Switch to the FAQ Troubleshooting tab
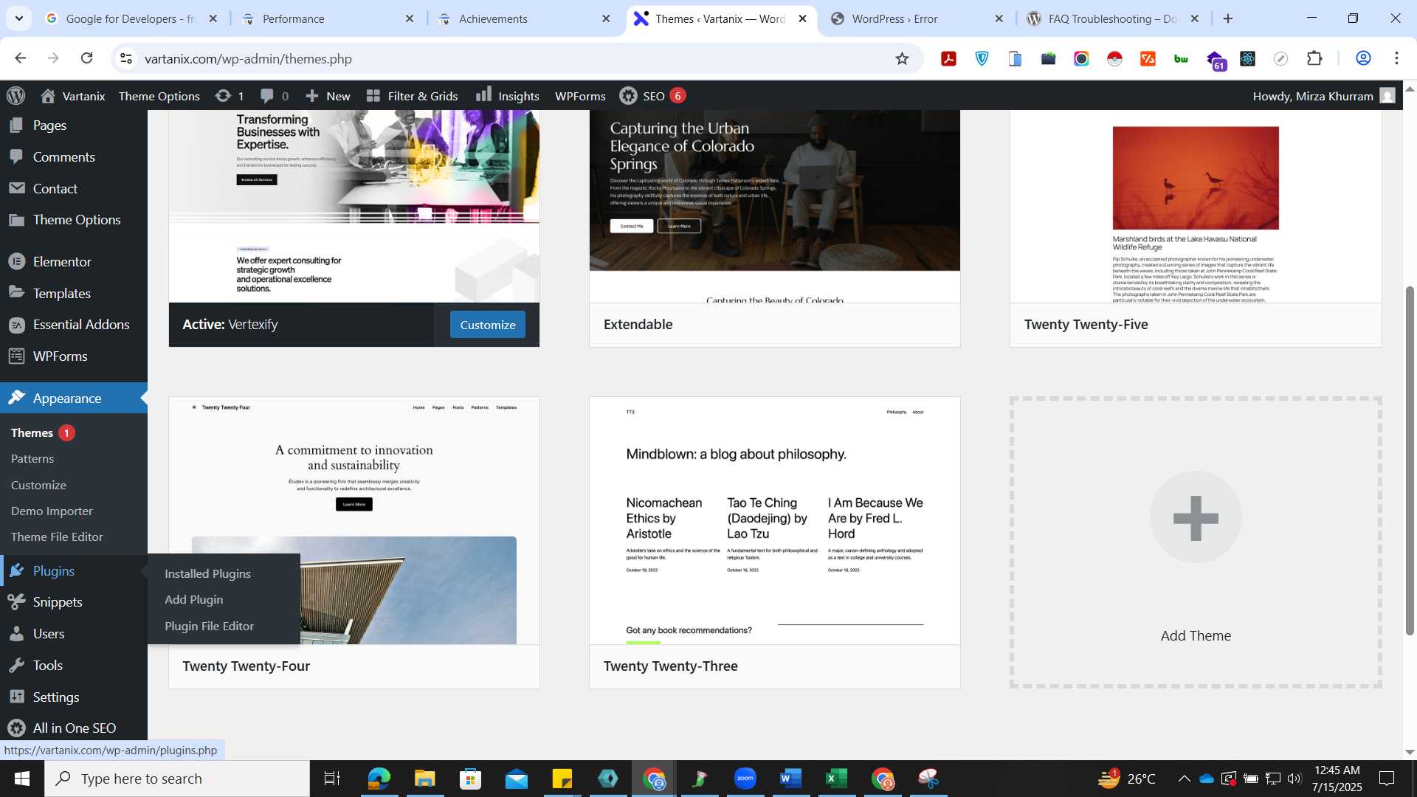Image resolution: width=1417 pixels, height=797 pixels. pyautogui.click(x=1114, y=19)
